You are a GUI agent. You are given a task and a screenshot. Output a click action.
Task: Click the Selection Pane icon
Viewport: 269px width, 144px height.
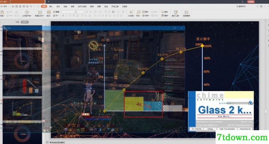186,12
